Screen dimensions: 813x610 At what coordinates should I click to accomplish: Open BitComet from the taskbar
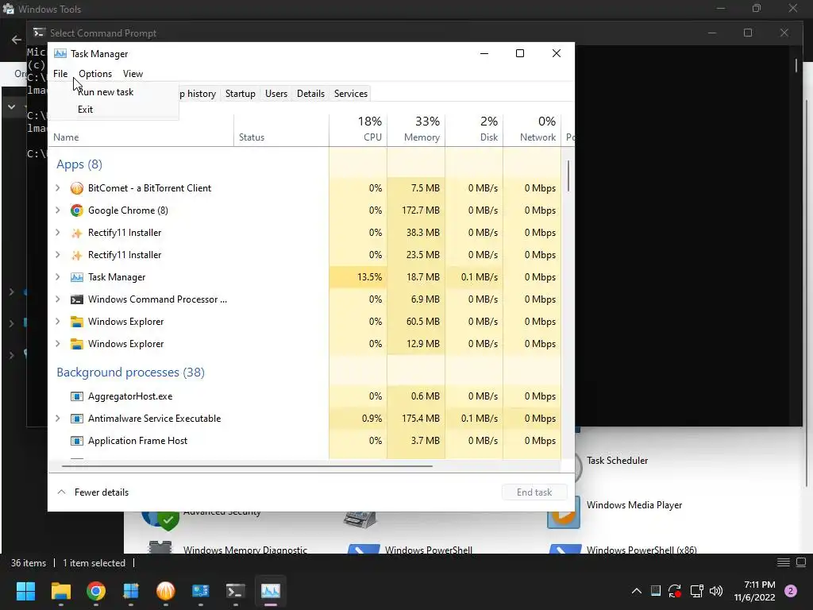(x=165, y=591)
